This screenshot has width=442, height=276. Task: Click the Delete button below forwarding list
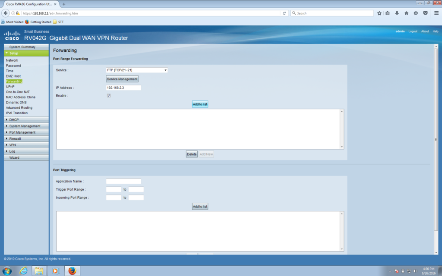tap(192, 154)
